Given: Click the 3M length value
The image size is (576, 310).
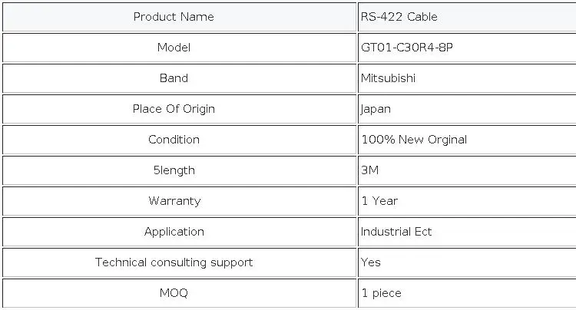Looking at the screenshot, I should click(x=370, y=170).
